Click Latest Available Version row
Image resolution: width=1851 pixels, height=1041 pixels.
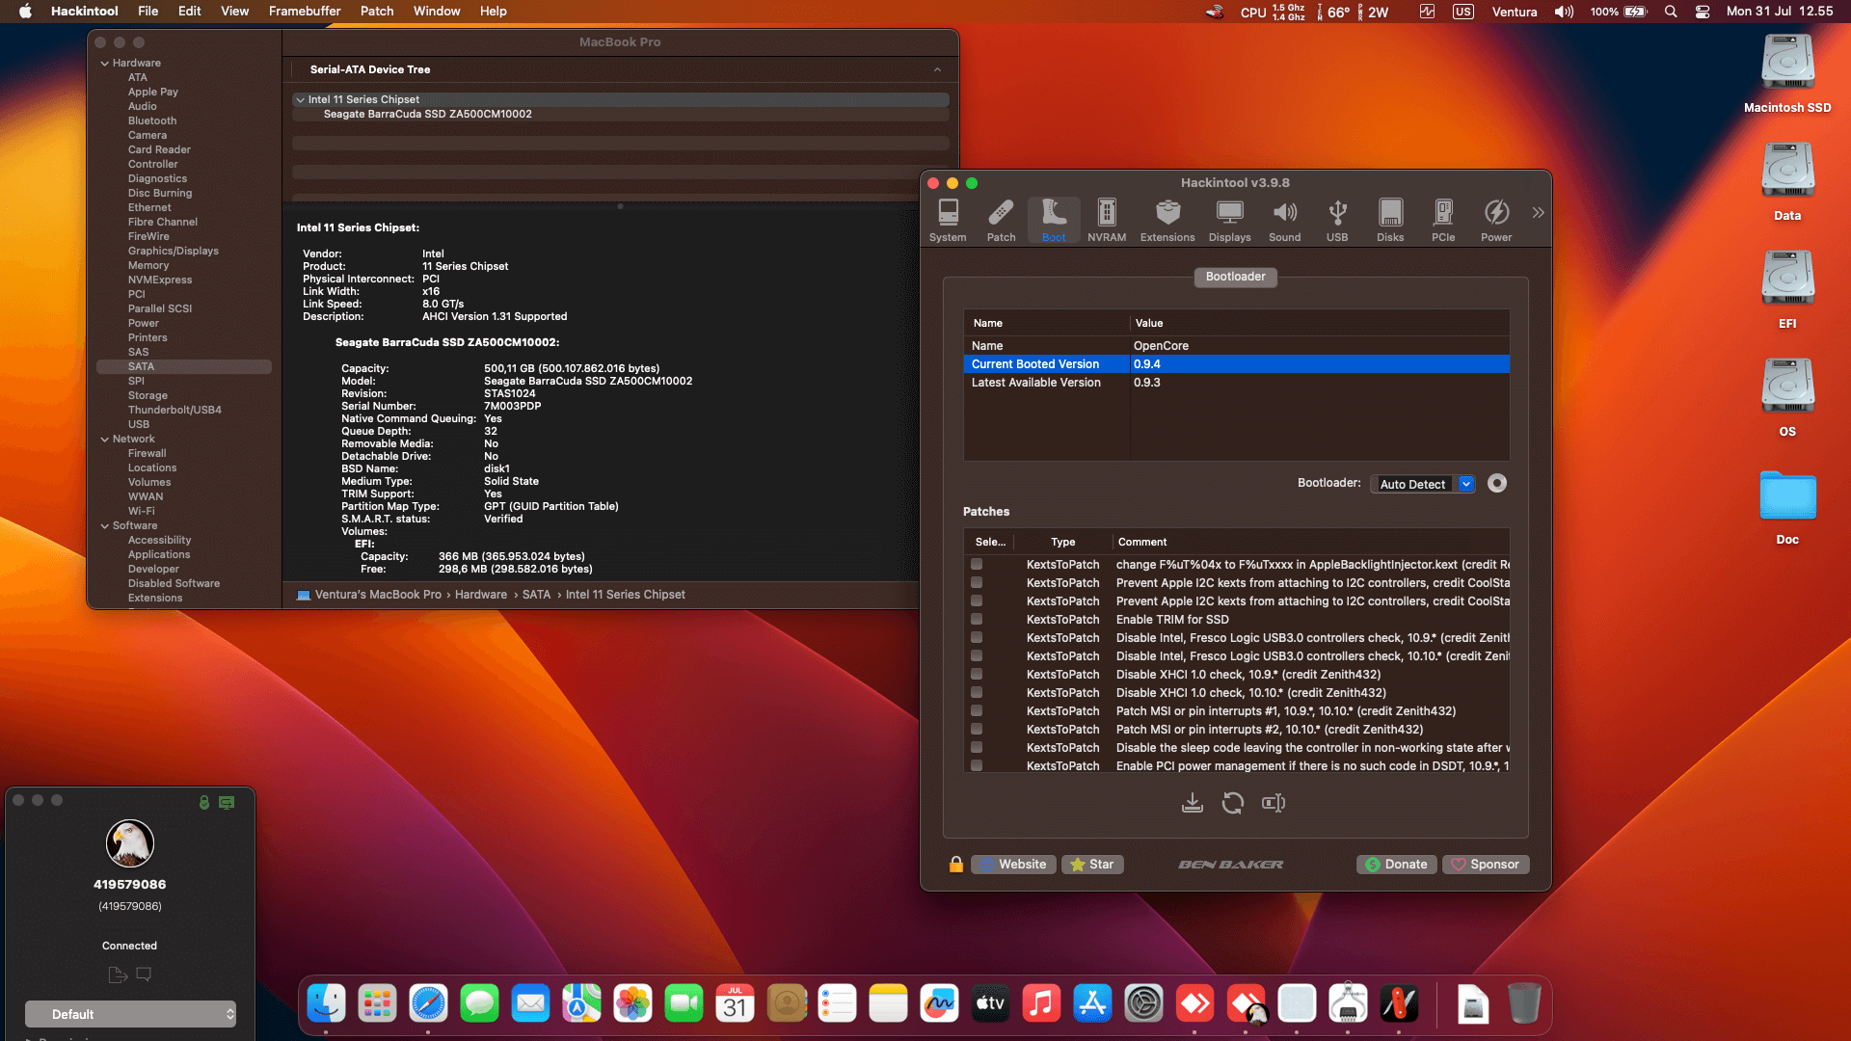[1236, 383]
